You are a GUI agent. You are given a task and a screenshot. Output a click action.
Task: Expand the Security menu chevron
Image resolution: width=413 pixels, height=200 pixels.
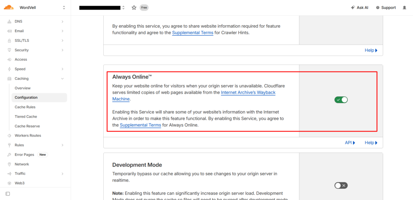pyautogui.click(x=63, y=50)
